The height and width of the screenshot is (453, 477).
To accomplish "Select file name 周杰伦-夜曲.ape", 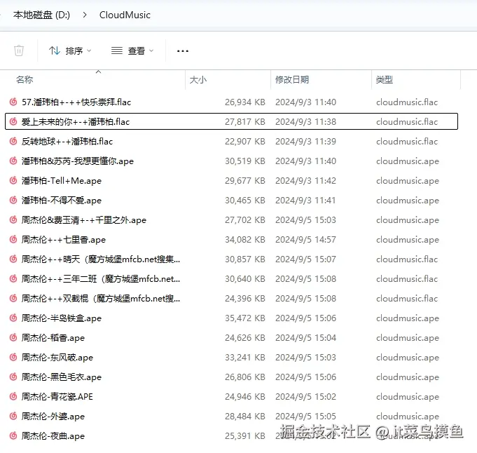I will [x=53, y=436].
